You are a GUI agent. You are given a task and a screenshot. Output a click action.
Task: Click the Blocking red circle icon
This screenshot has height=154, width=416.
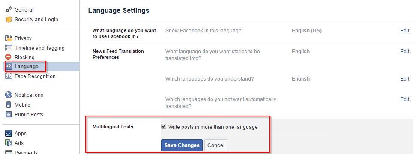click(x=9, y=57)
